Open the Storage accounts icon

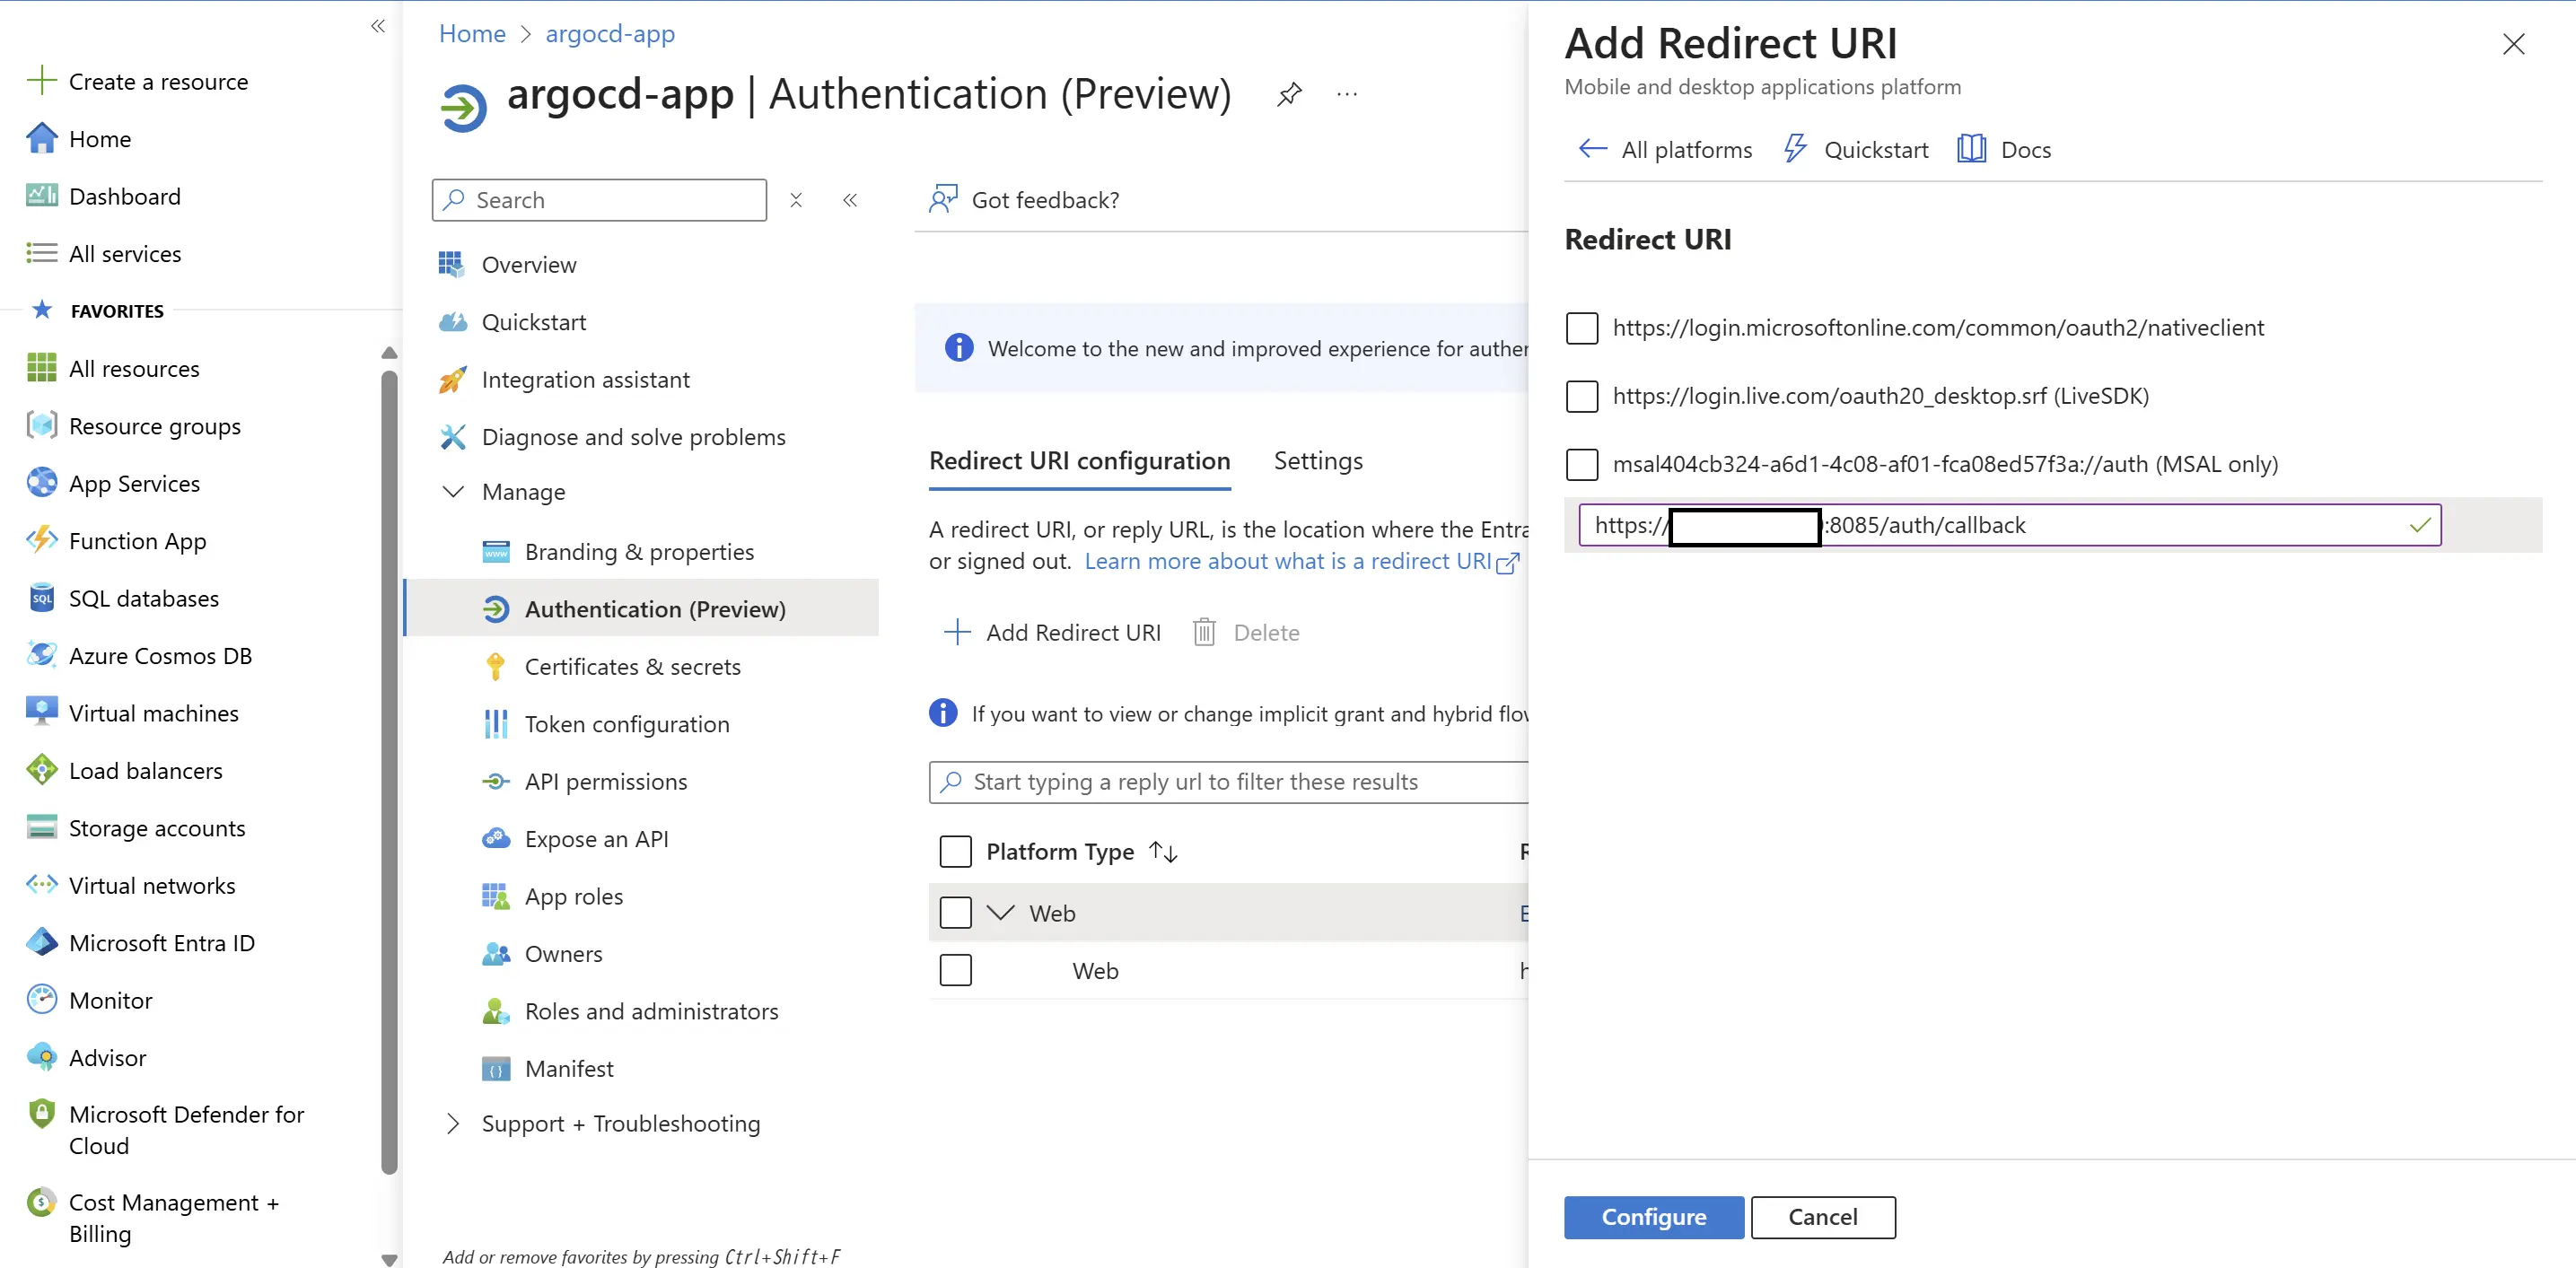tap(41, 827)
